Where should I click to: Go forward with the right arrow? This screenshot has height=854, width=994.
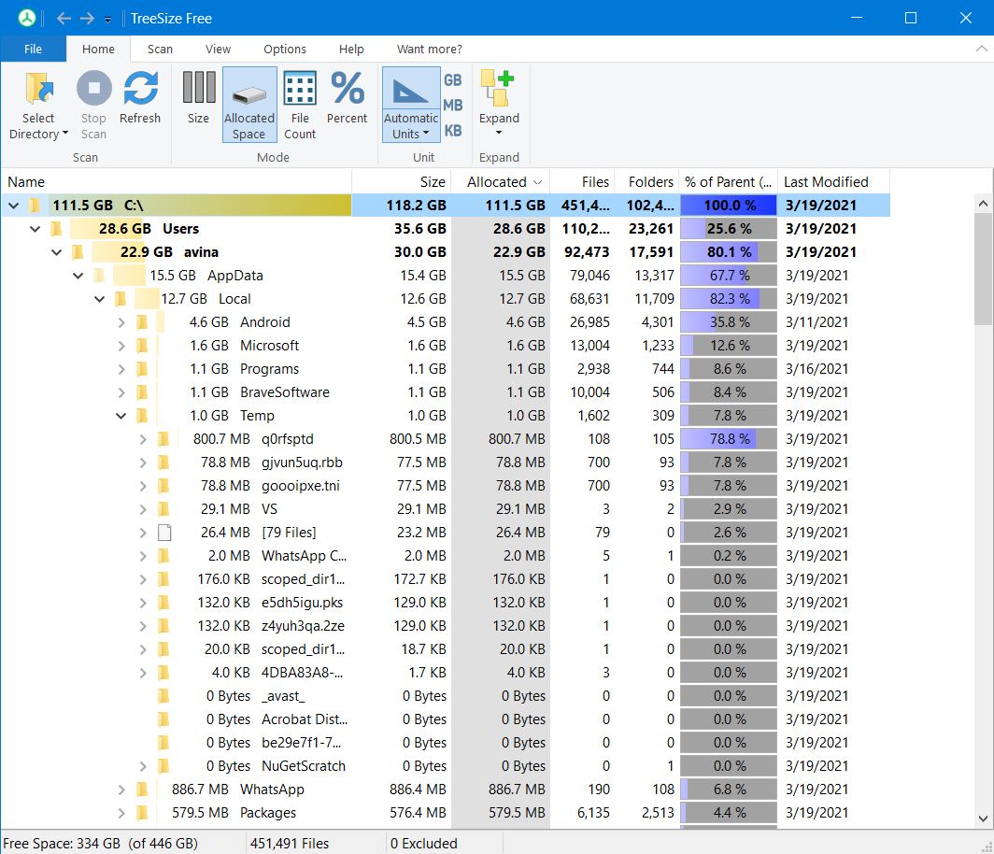(87, 19)
